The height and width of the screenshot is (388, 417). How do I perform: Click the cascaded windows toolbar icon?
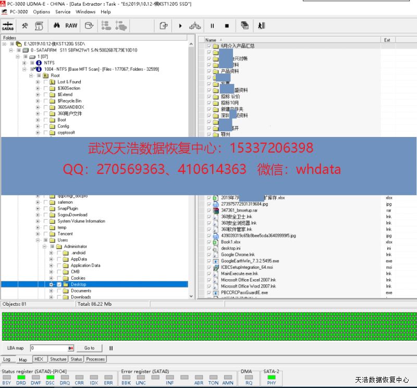click(x=244, y=26)
